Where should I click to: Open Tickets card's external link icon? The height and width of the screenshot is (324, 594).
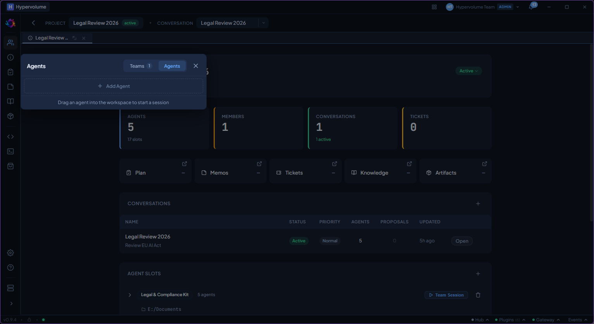click(335, 164)
